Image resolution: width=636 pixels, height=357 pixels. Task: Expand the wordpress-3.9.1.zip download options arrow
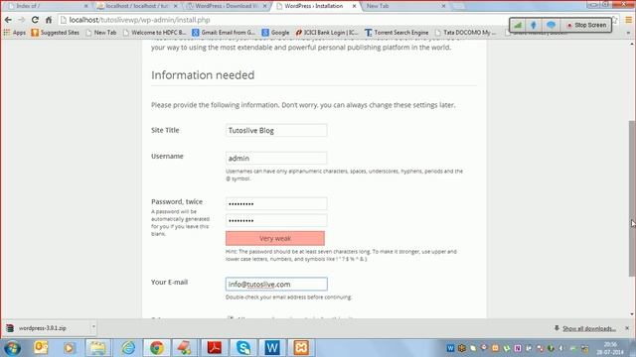click(92, 326)
